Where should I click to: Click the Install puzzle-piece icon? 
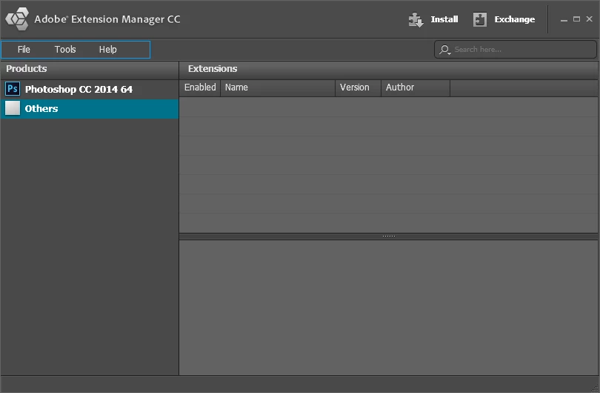(416, 19)
